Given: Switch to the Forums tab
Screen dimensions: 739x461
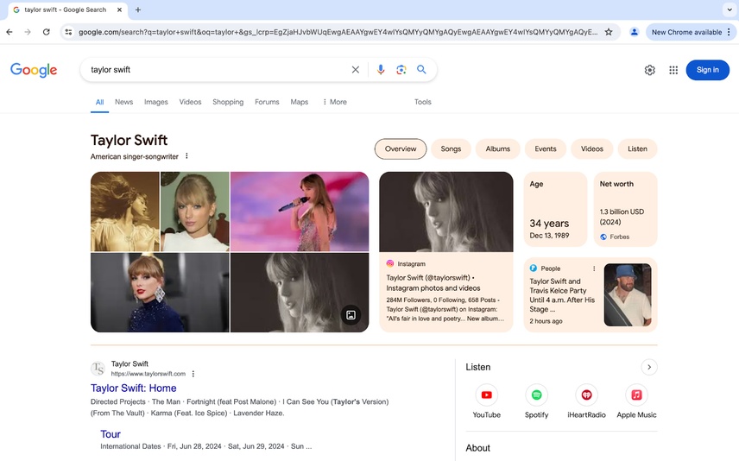Looking at the screenshot, I should pyautogui.click(x=267, y=102).
